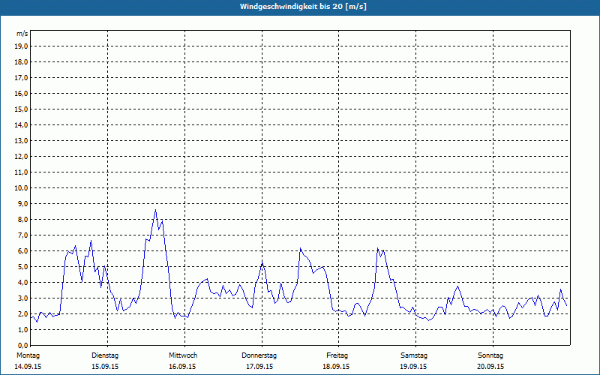Click the 7,0 axis value
This screenshot has height=375, width=600.
(x=22, y=235)
